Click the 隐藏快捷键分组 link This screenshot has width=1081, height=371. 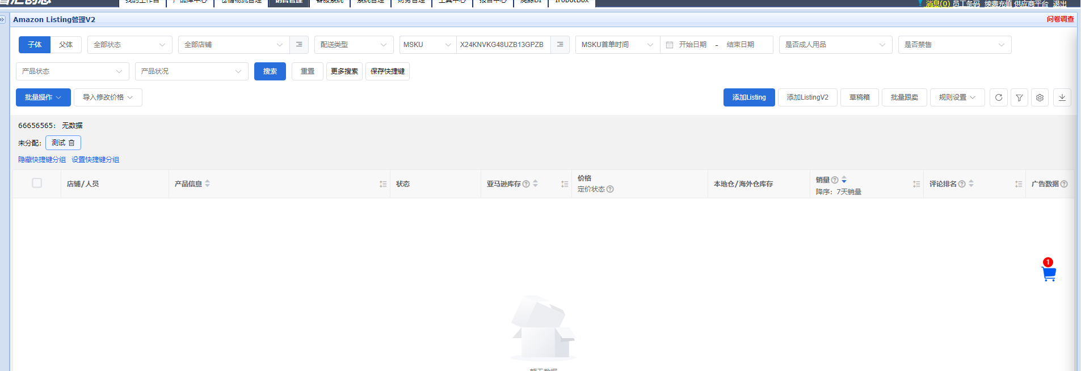42,160
